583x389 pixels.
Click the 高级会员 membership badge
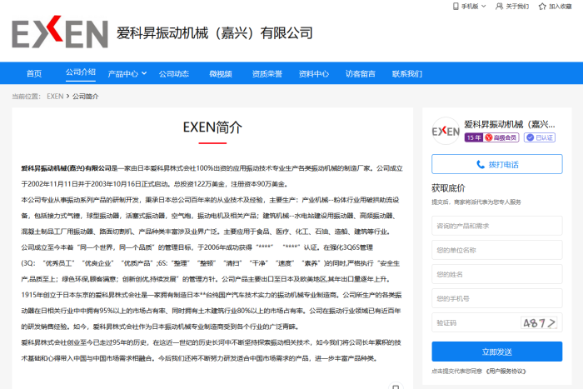(x=502, y=137)
